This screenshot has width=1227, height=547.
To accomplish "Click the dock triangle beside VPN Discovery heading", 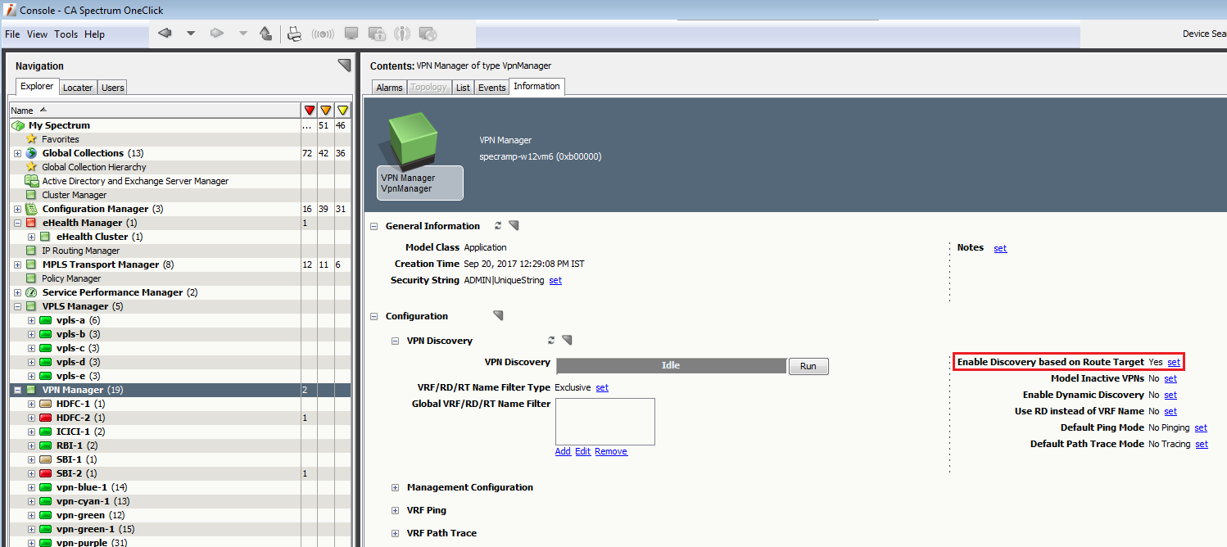I will point(567,340).
